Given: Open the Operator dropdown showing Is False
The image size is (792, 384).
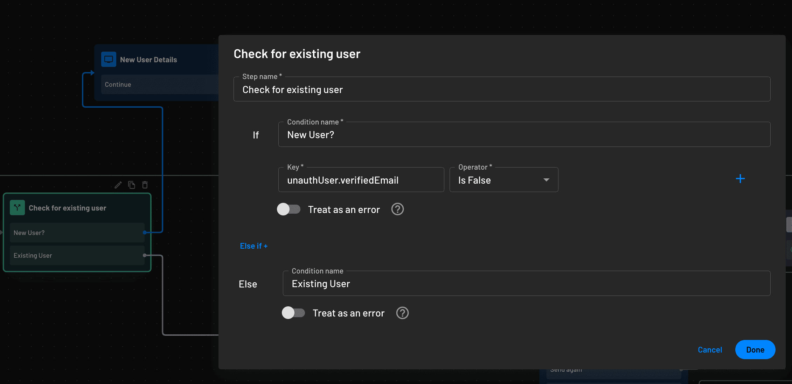Looking at the screenshot, I should [x=503, y=179].
